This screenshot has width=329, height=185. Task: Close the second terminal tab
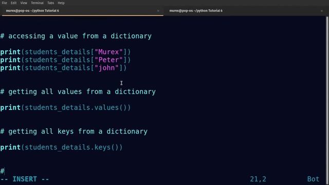click(322, 11)
